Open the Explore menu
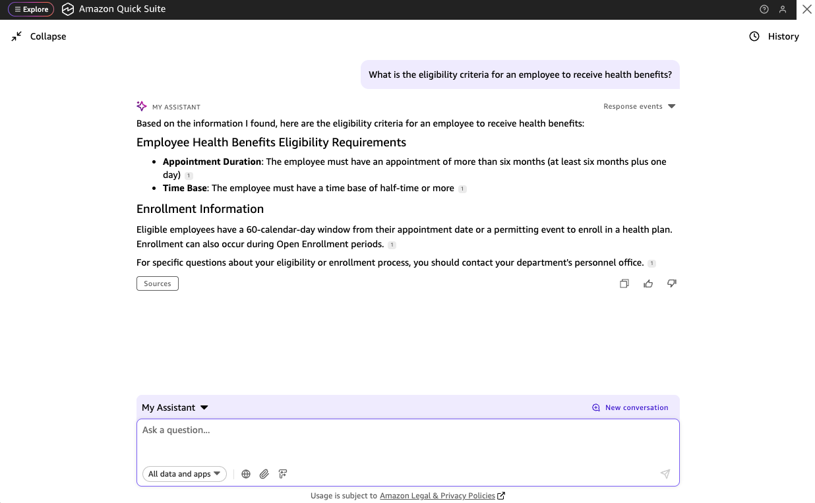Screen dimensions: 815x503 [31, 9]
